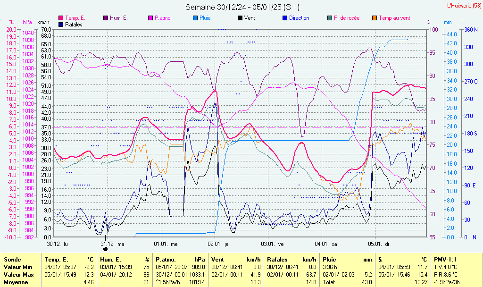The image size is (483, 287).
Task: Click the rain total value "43.0"
Action: coord(367,282)
